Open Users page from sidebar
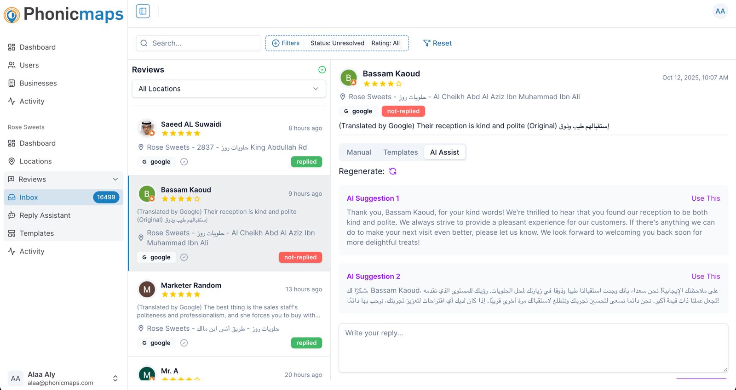 [x=29, y=65]
